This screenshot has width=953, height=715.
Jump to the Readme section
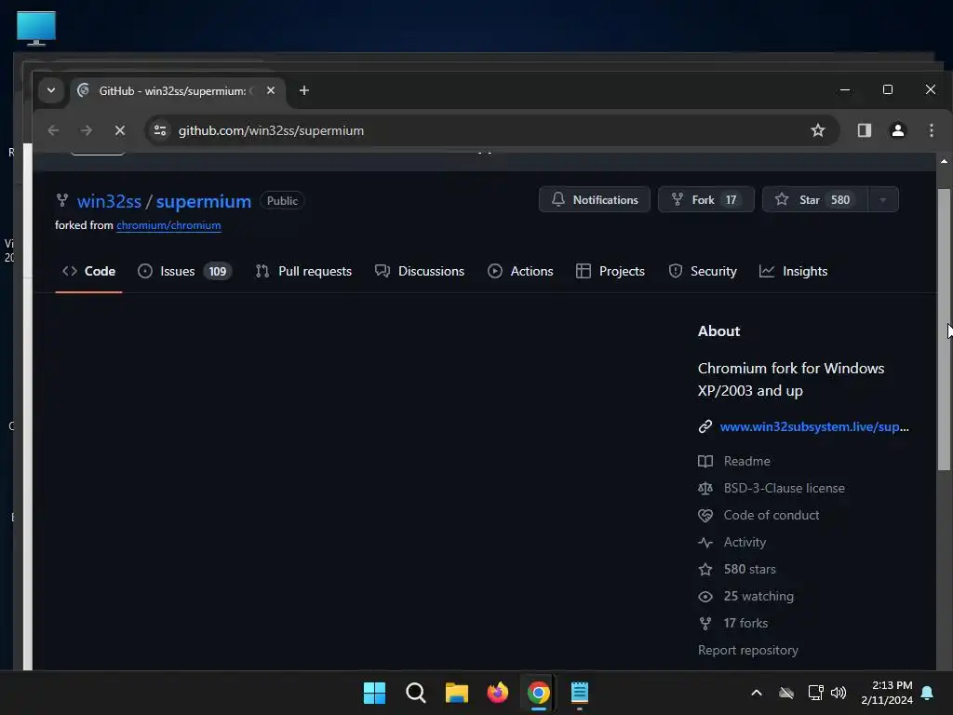point(746,461)
